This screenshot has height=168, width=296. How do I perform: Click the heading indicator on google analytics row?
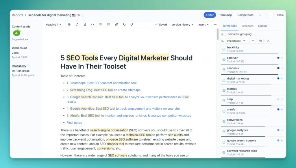(280, 130)
